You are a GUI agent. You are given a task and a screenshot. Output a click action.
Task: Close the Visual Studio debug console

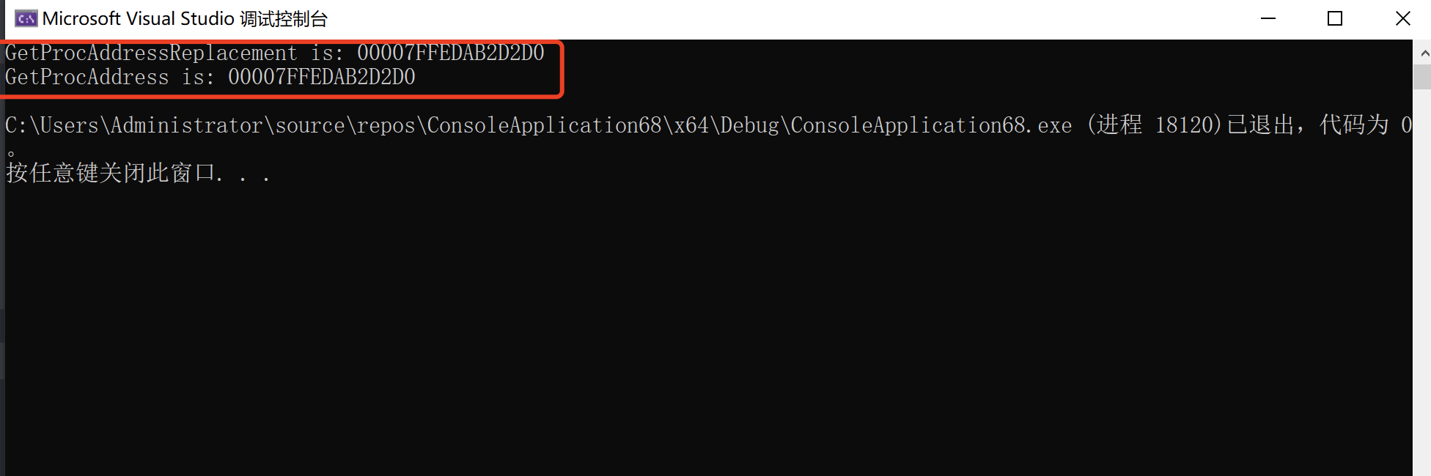1402,18
